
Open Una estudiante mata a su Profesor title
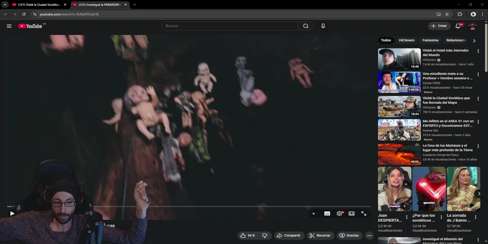(x=447, y=76)
